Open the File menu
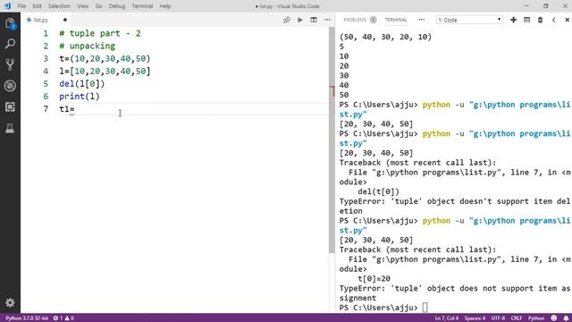 tap(21, 6)
